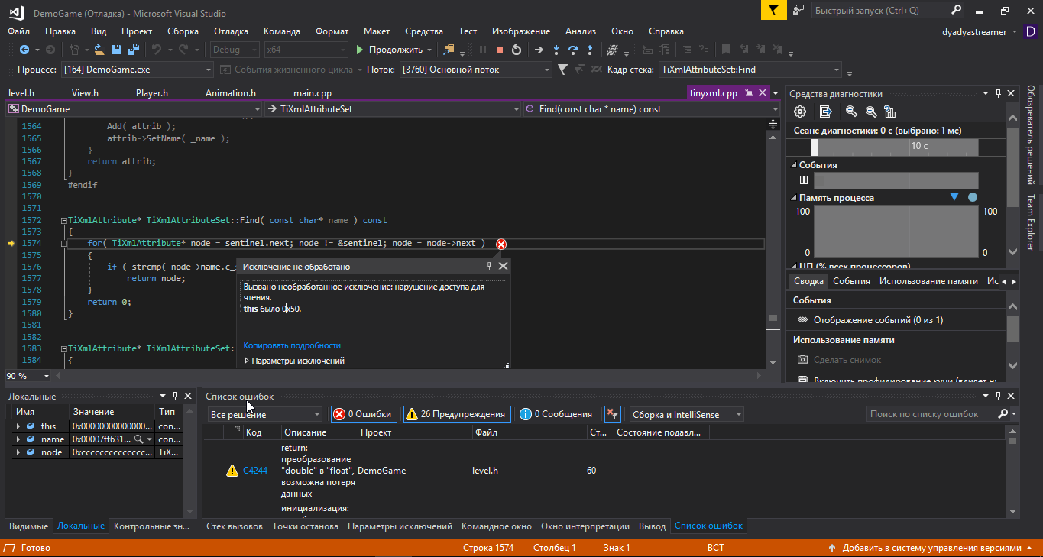Pin the exception popup
The height and width of the screenshot is (557, 1043).
pos(490,266)
